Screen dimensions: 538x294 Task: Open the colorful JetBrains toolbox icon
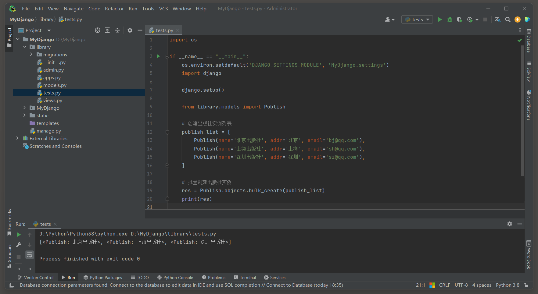[x=527, y=19]
